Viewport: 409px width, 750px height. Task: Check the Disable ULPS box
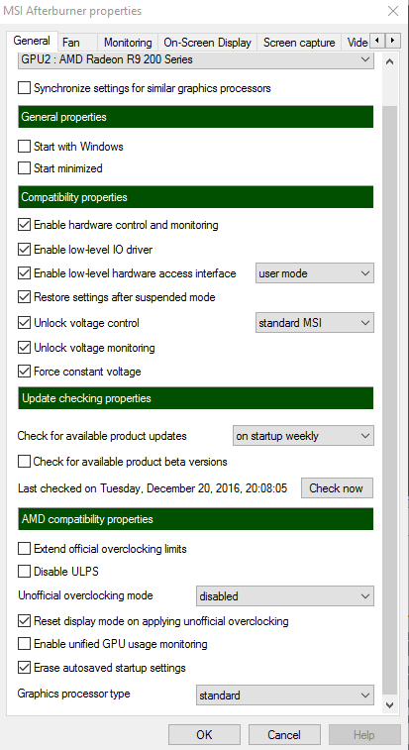pos(24,571)
